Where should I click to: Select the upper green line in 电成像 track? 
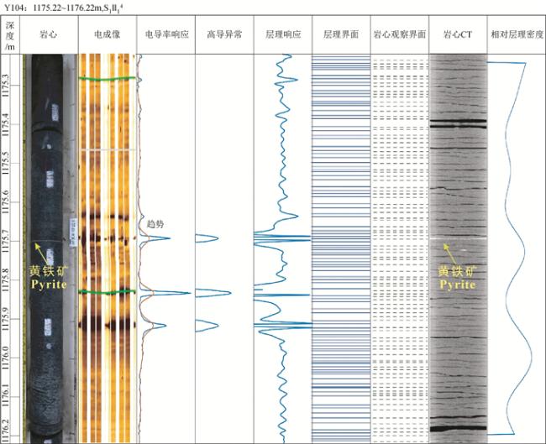point(107,79)
